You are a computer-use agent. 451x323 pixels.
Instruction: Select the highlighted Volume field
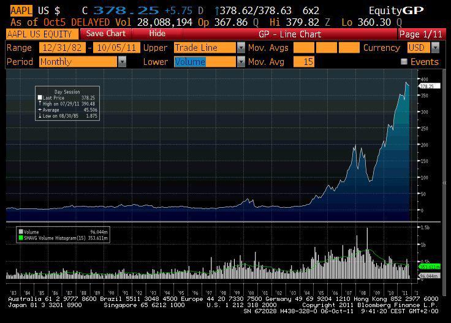[205, 61]
